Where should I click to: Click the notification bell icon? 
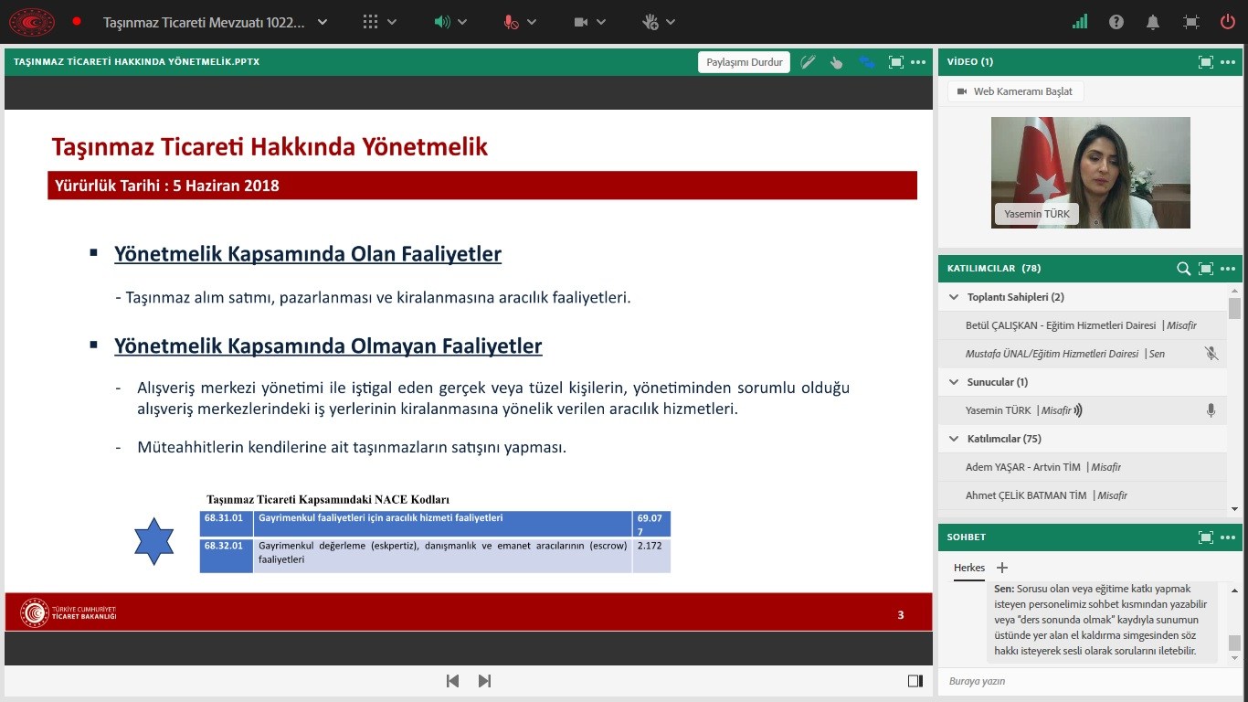[1153, 22]
